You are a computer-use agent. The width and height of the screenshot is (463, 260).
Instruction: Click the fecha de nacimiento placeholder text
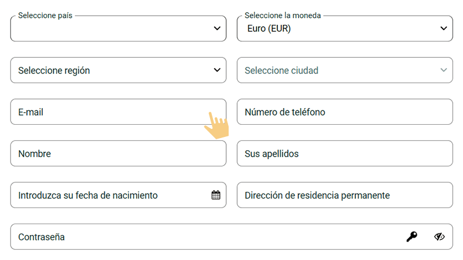[87, 195]
